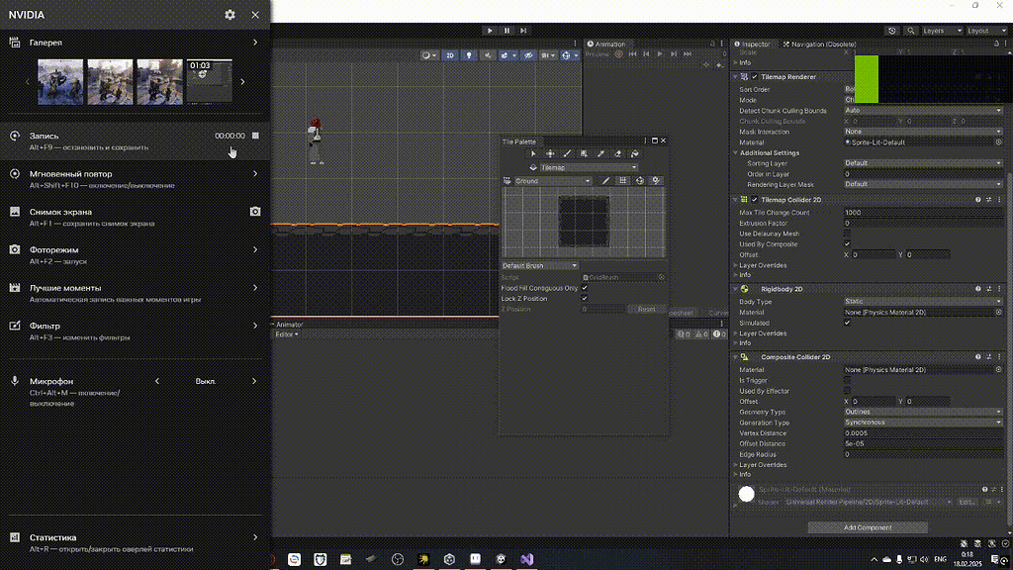1013x570 pixels.
Task: Select the Move tool in the Tile Palette toolbar
Action: 549,153
